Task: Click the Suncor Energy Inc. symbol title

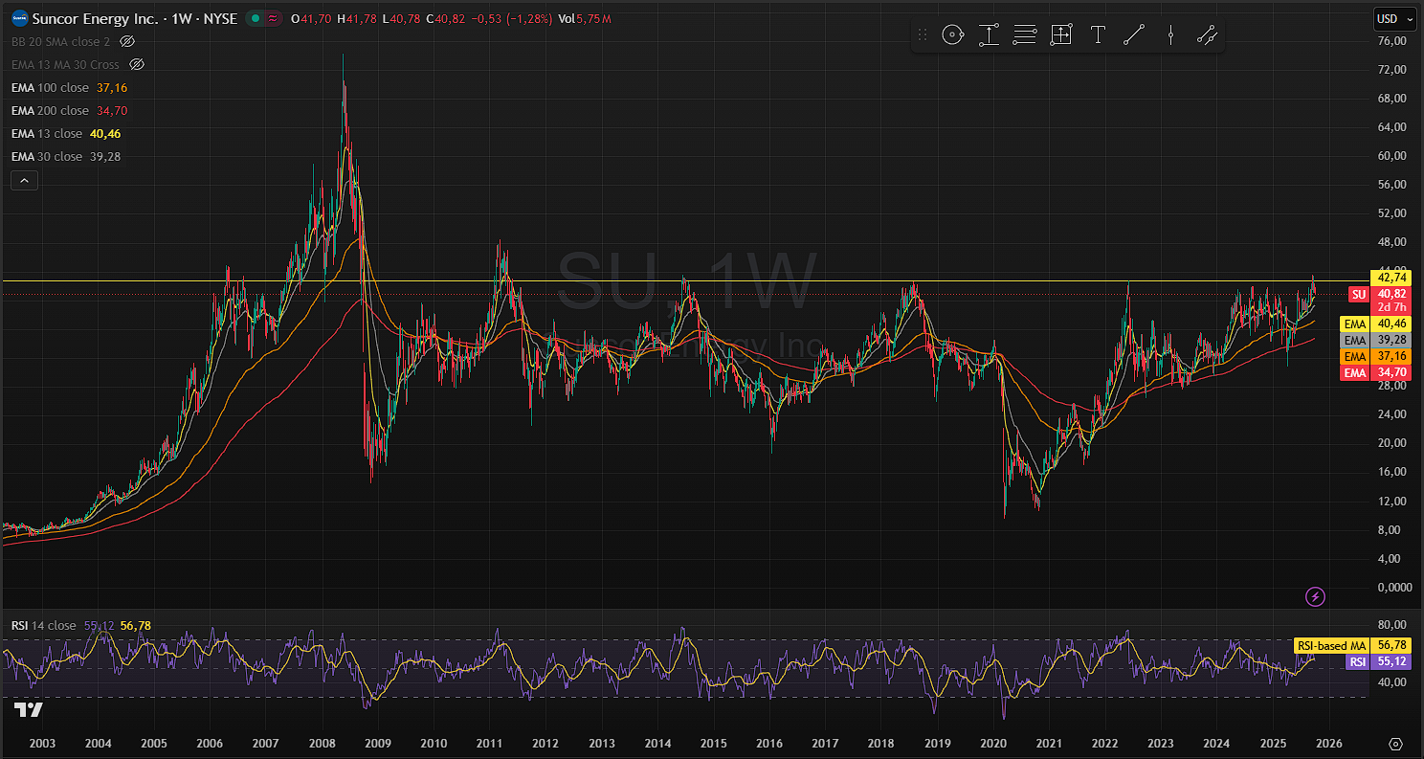Action: click(95, 19)
